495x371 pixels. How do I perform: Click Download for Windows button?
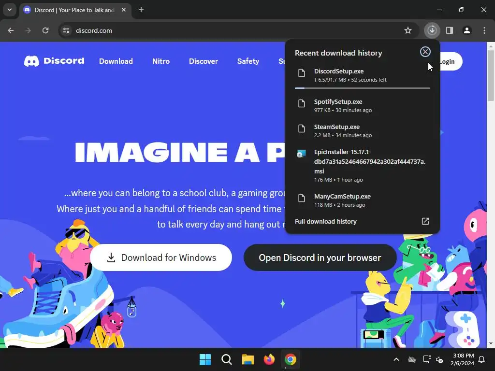161,257
